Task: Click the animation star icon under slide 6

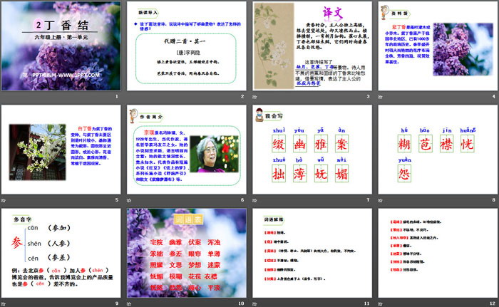Action: tap(129, 200)
